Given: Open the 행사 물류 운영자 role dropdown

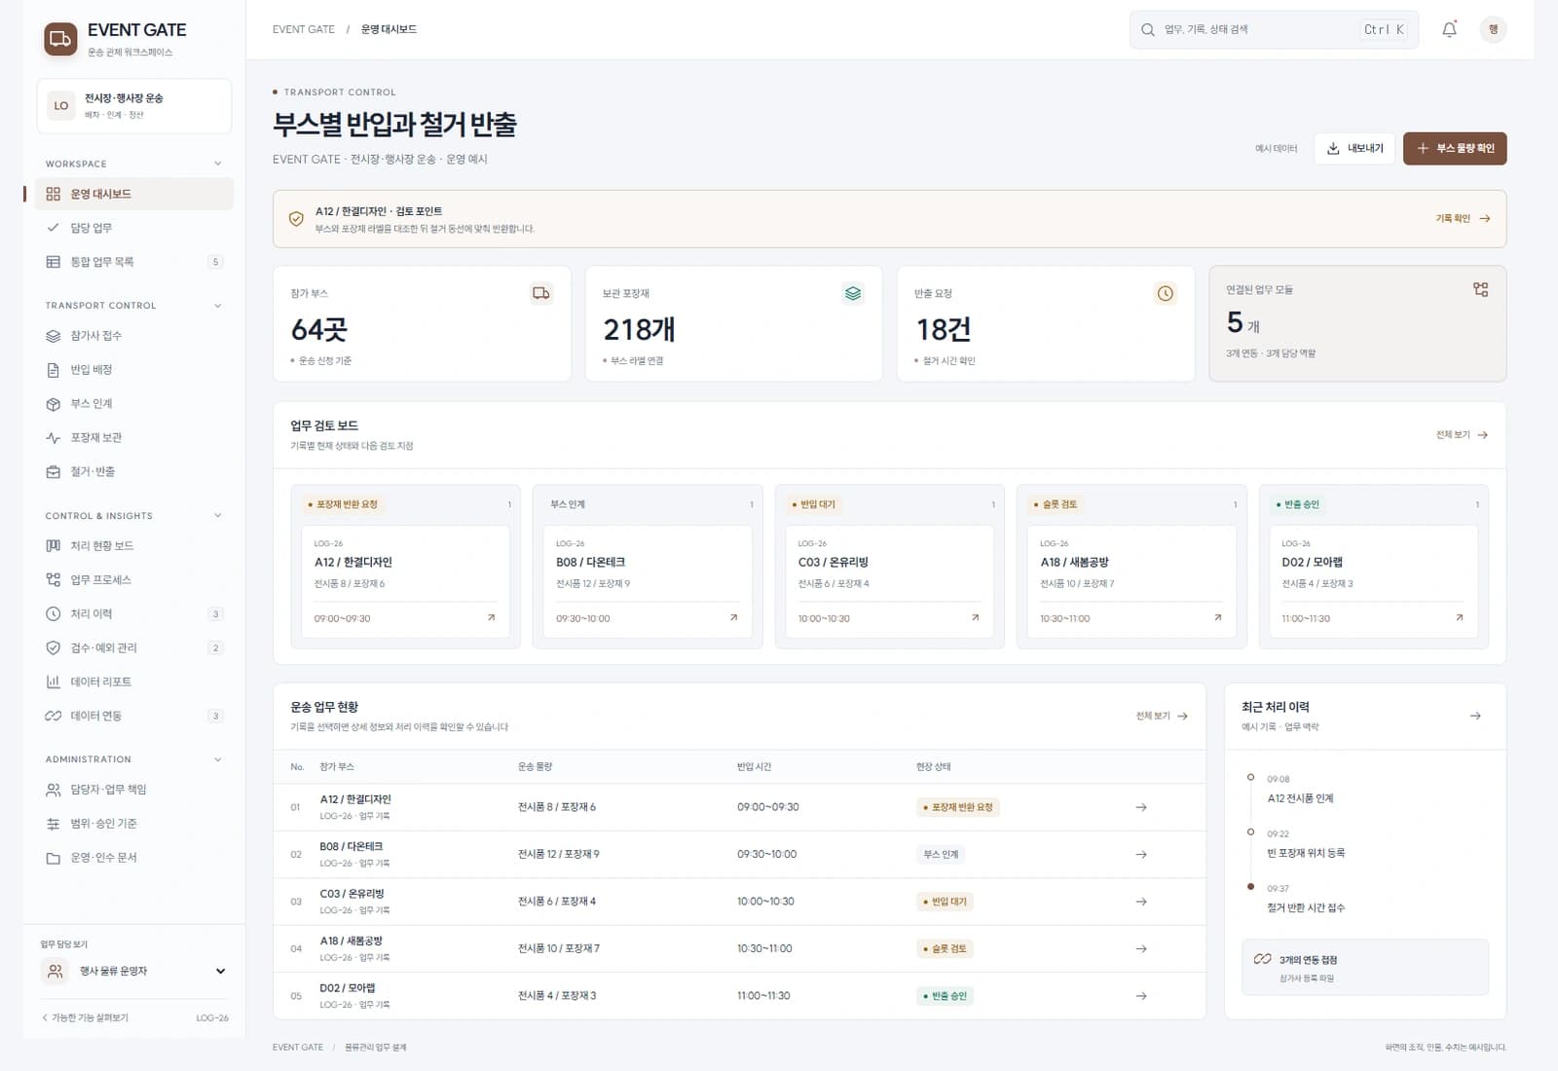Looking at the screenshot, I should (134, 971).
